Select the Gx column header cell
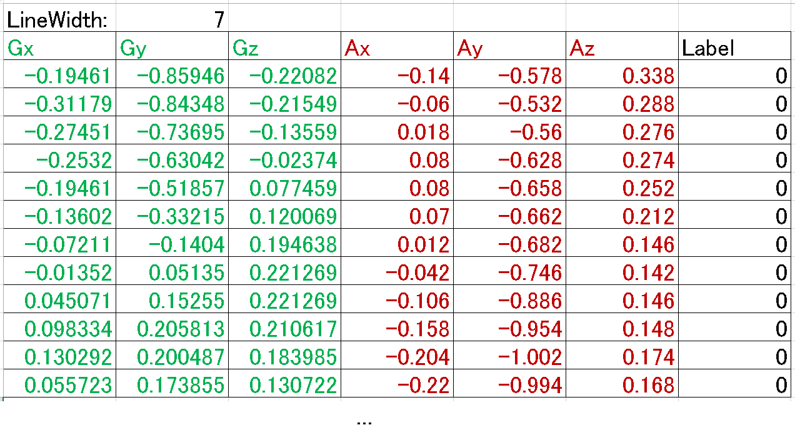This screenshot has width=795, height=435. point(59,48)
